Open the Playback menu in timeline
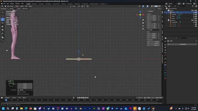The image size is (198, 111). click(x=8, y=98)
